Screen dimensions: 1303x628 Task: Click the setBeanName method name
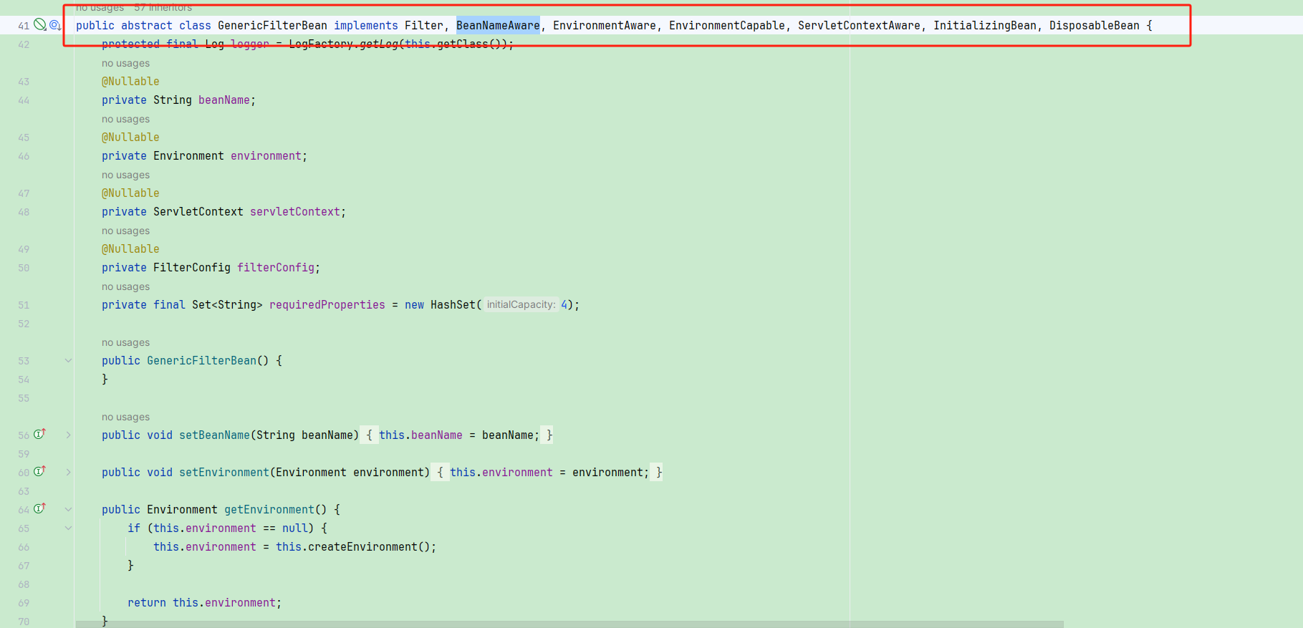214,435
